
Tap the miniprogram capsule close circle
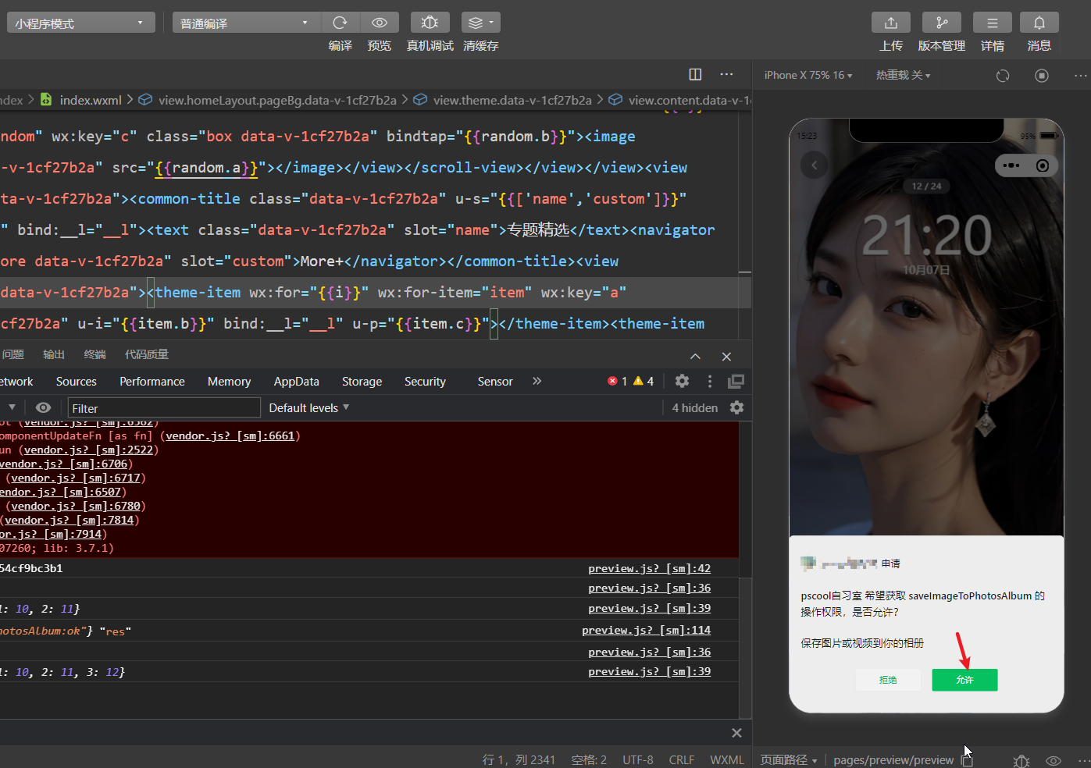click(1043, 165)
